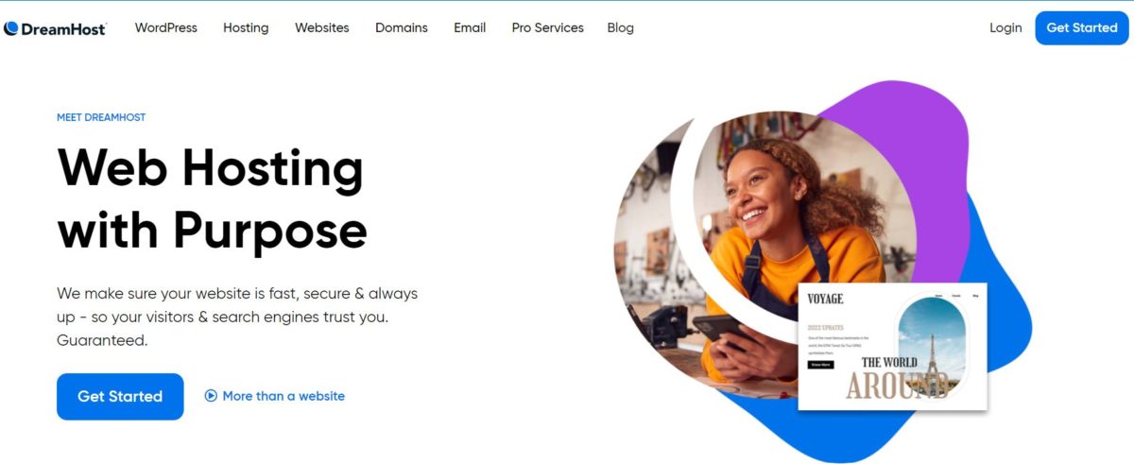Screen dimensions: 1134x464
Task: Expand the Domains navigation menu
Action: [402, 28]
